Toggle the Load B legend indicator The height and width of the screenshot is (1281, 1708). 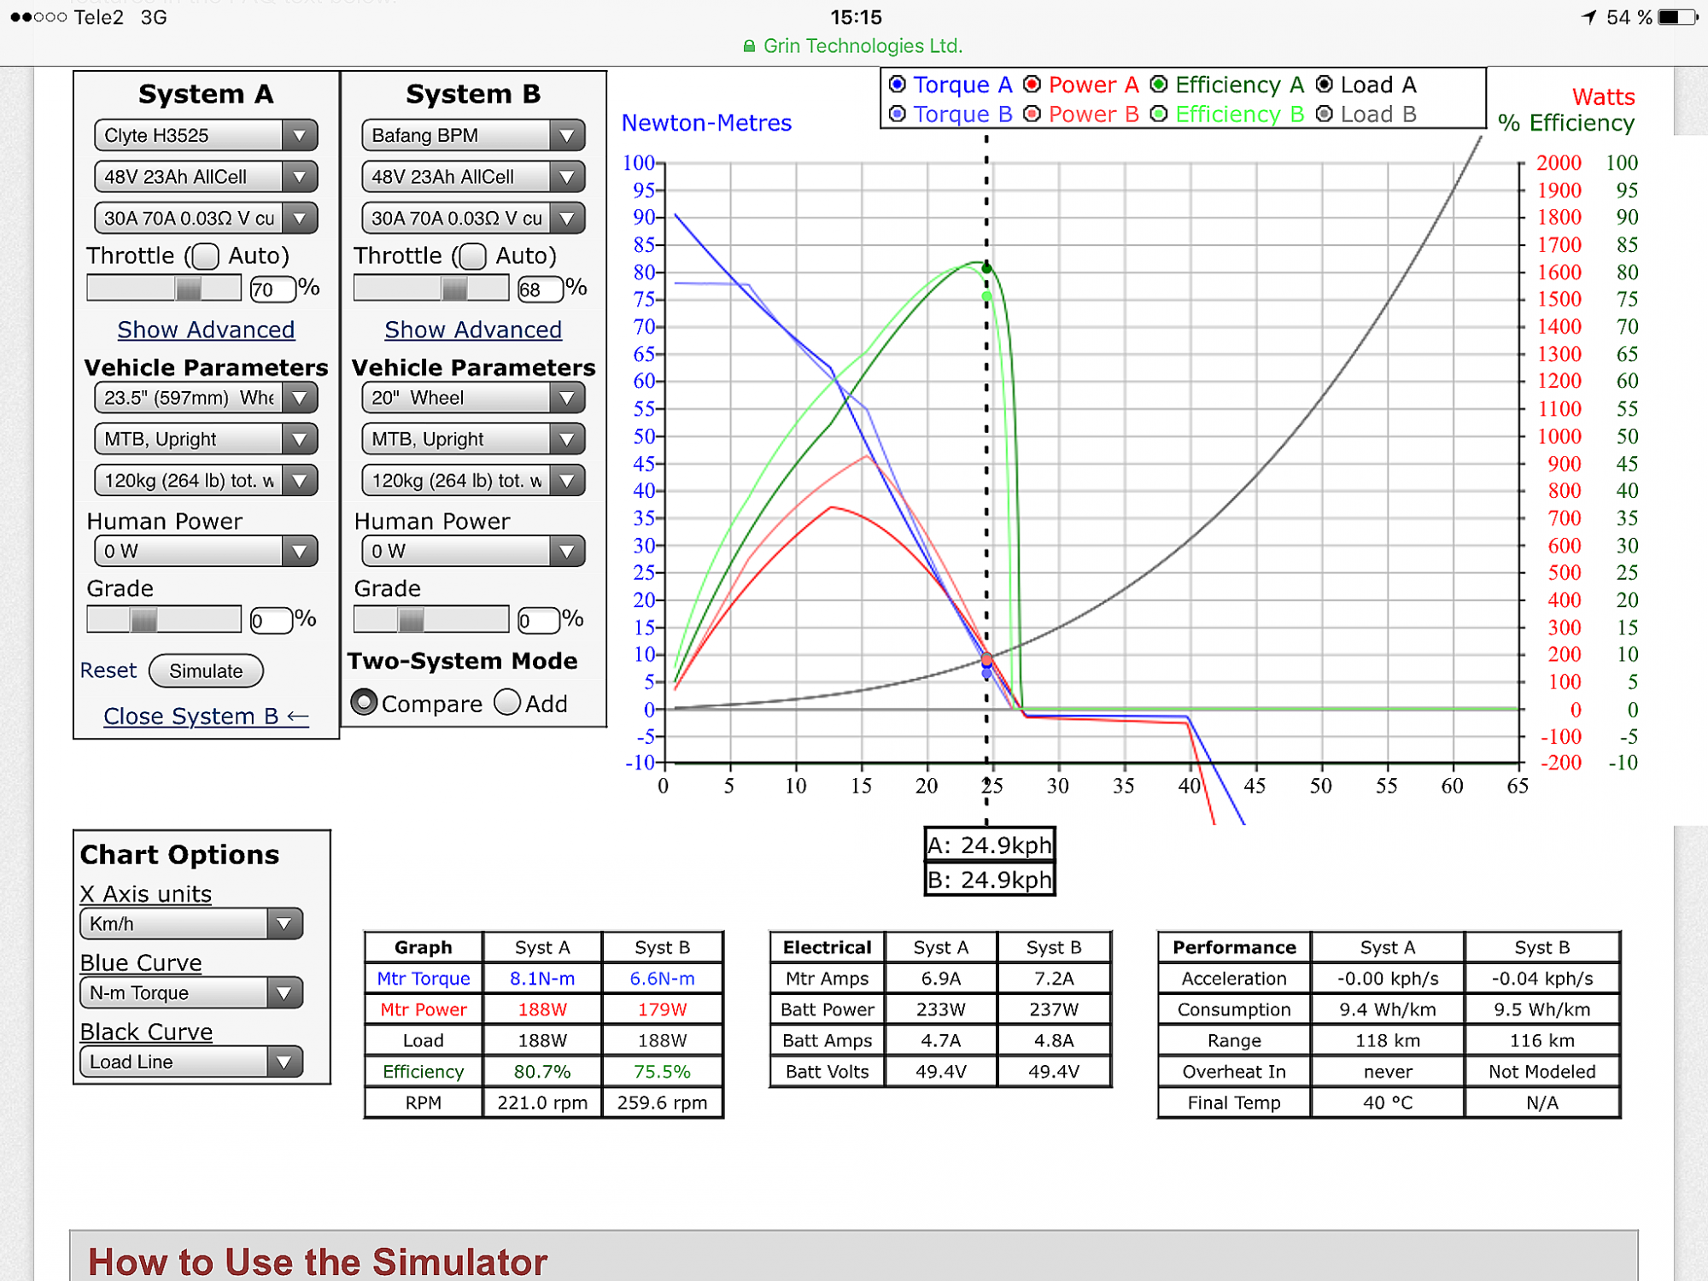tap(1324, 114)
